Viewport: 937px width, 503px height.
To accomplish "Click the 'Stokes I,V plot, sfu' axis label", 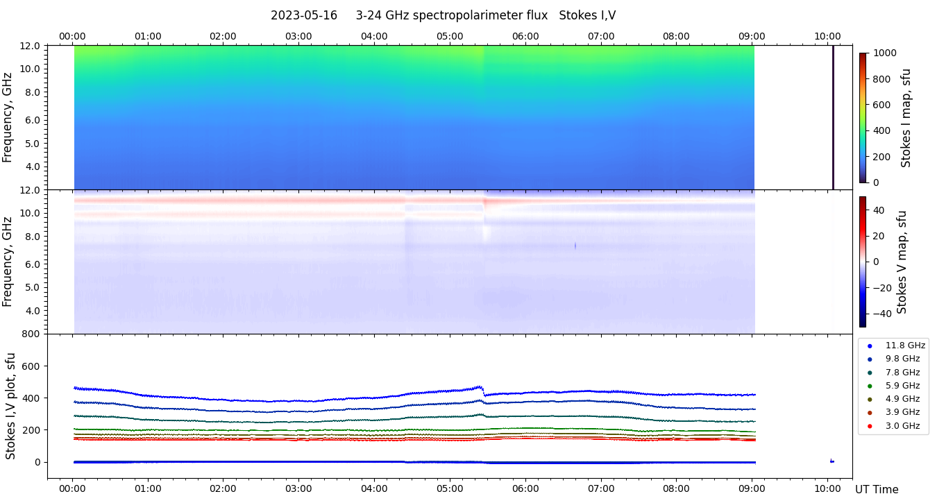I will [11, 406].
